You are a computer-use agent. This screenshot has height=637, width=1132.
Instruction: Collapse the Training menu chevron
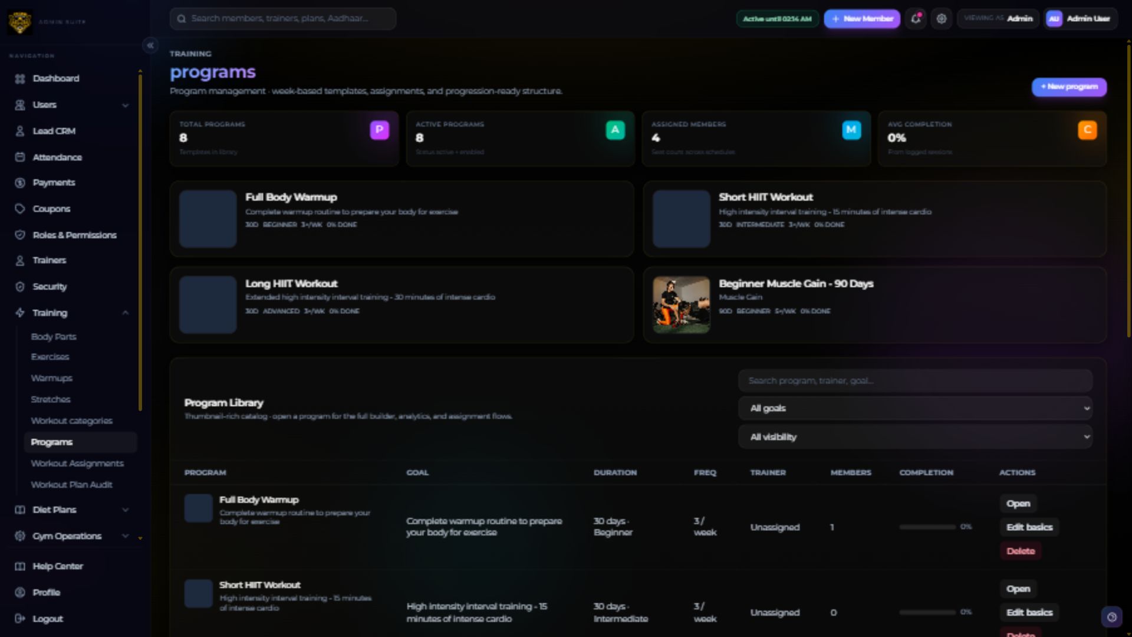click(x=125, y=313)
